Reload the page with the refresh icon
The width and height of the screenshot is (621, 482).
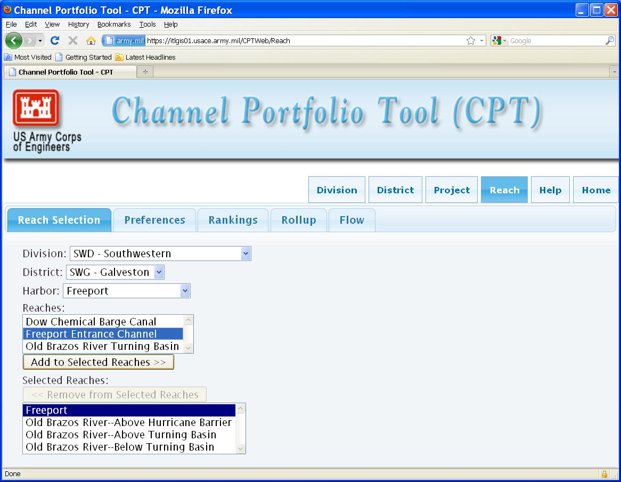point(55,40)
